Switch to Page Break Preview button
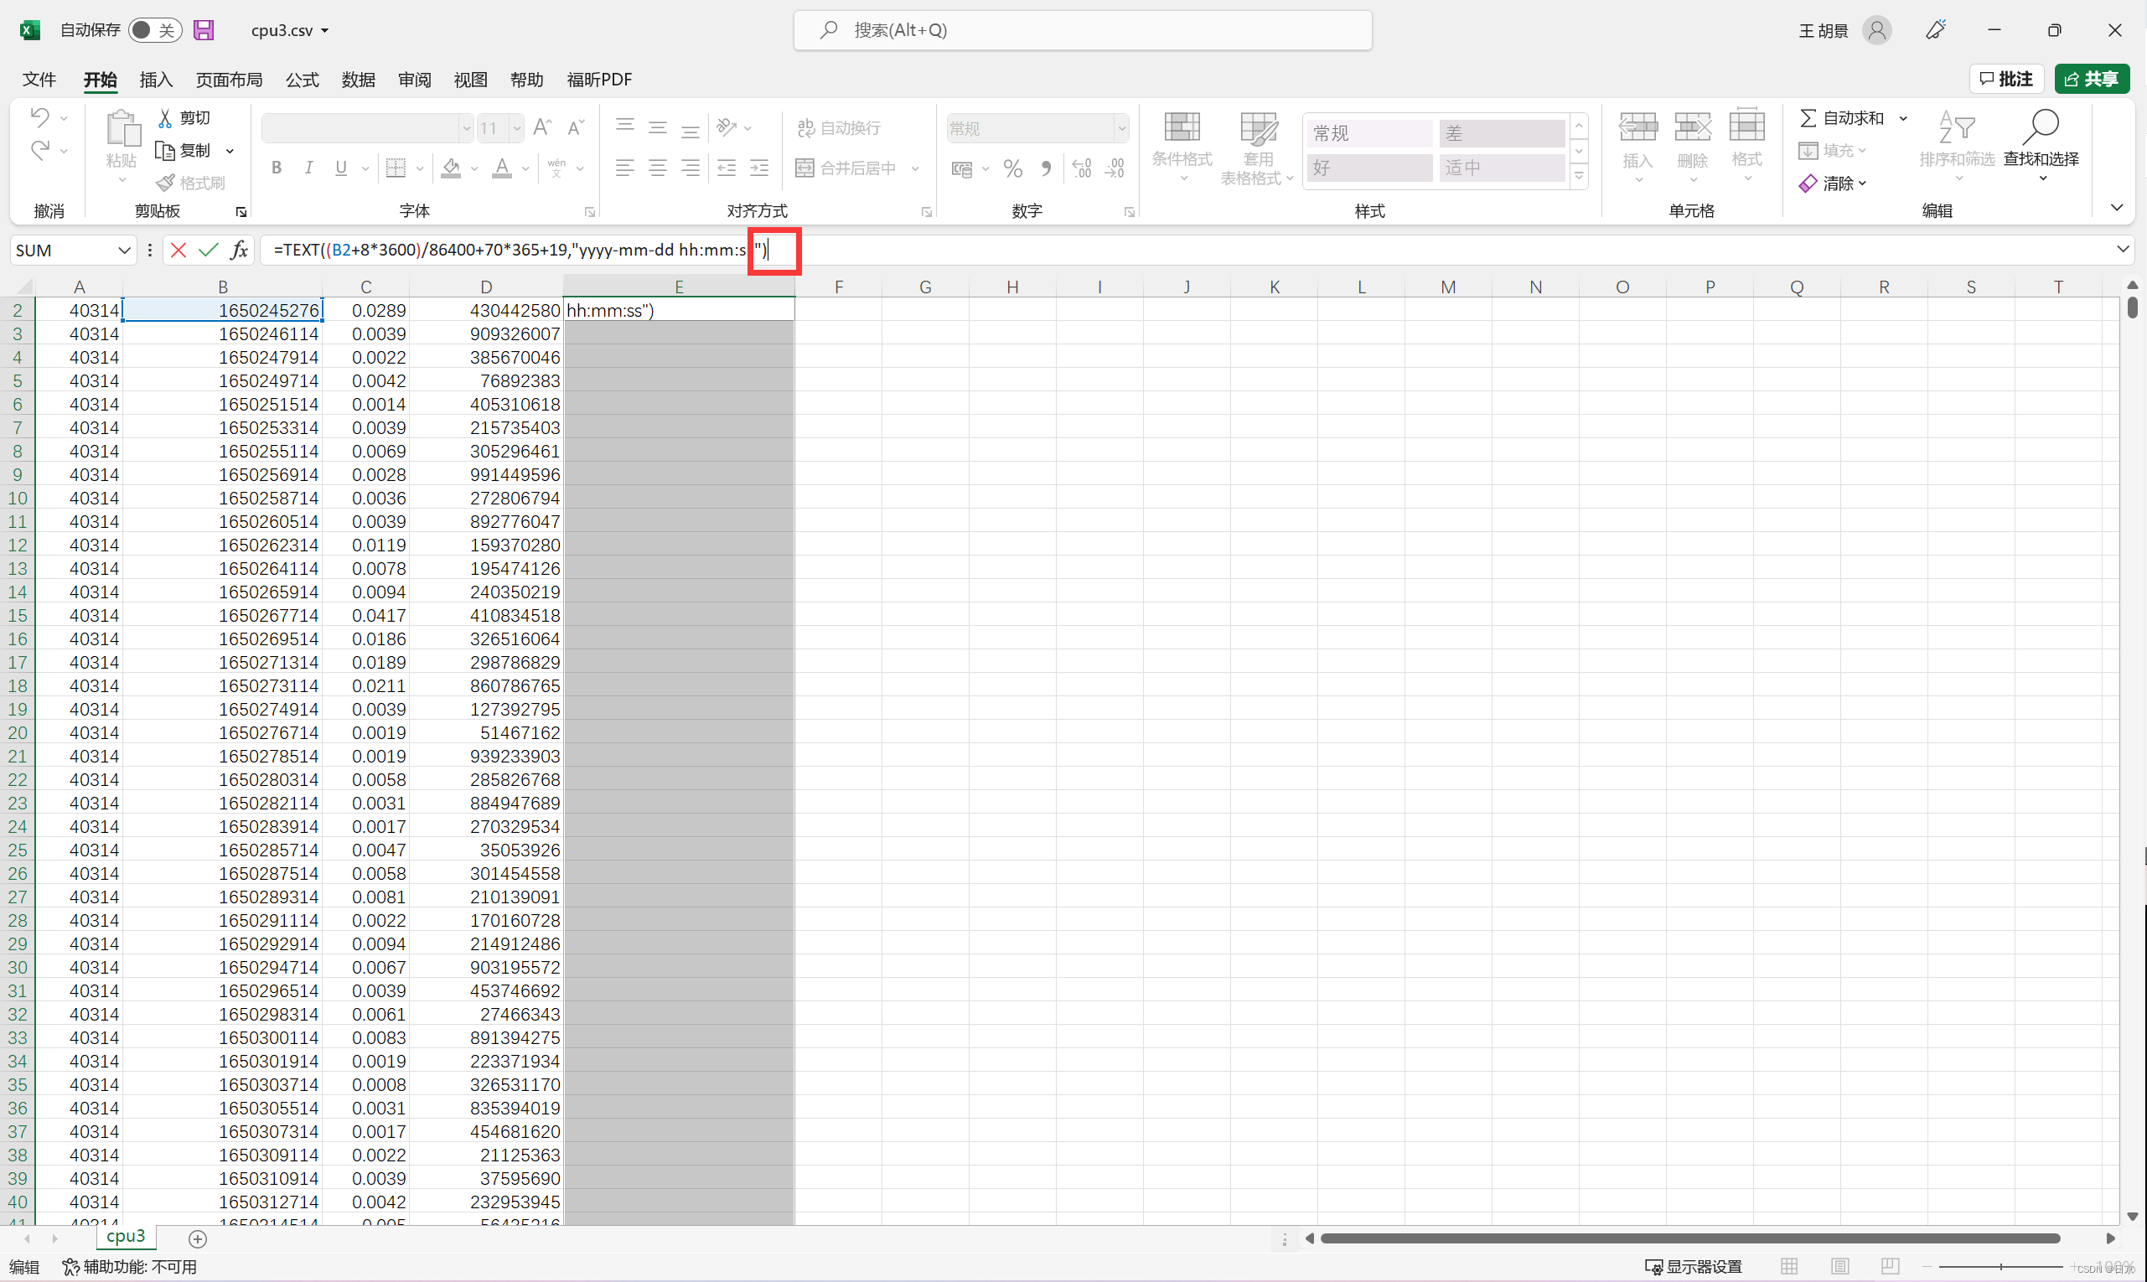2147x1282 pixels. pyautogui.click(x=1891, y=1266)
